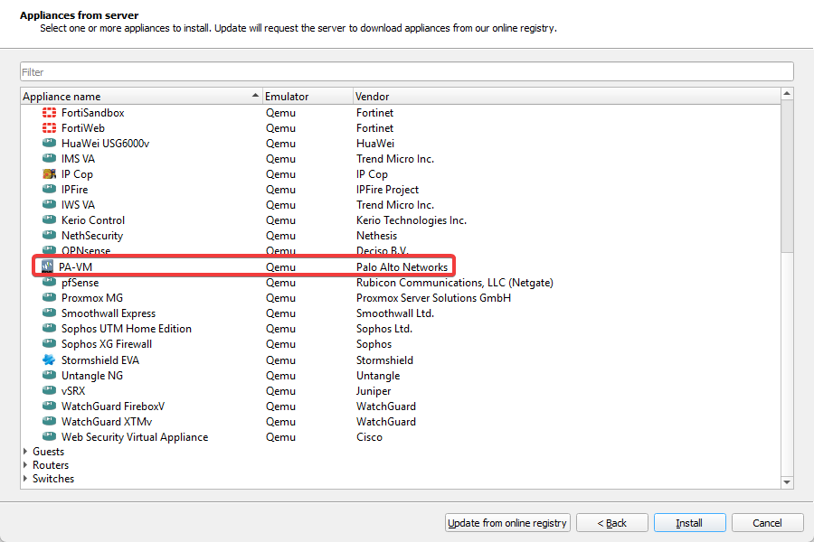Image resolution: width=814 pixels, height=542 pixels.
Task: Click the Sophos XG Firewall icon
Action: pyautogui.click(x=50, y=344)
